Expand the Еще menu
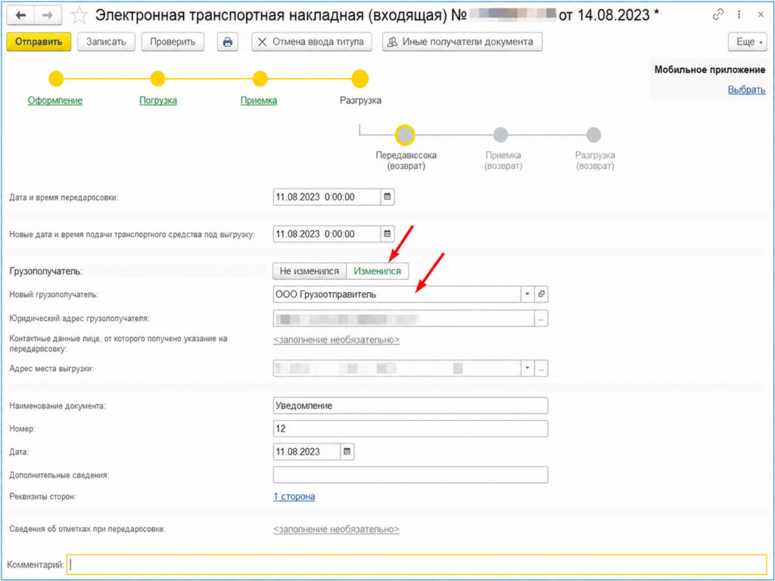The image size is (775, 581). coord(747,42)
